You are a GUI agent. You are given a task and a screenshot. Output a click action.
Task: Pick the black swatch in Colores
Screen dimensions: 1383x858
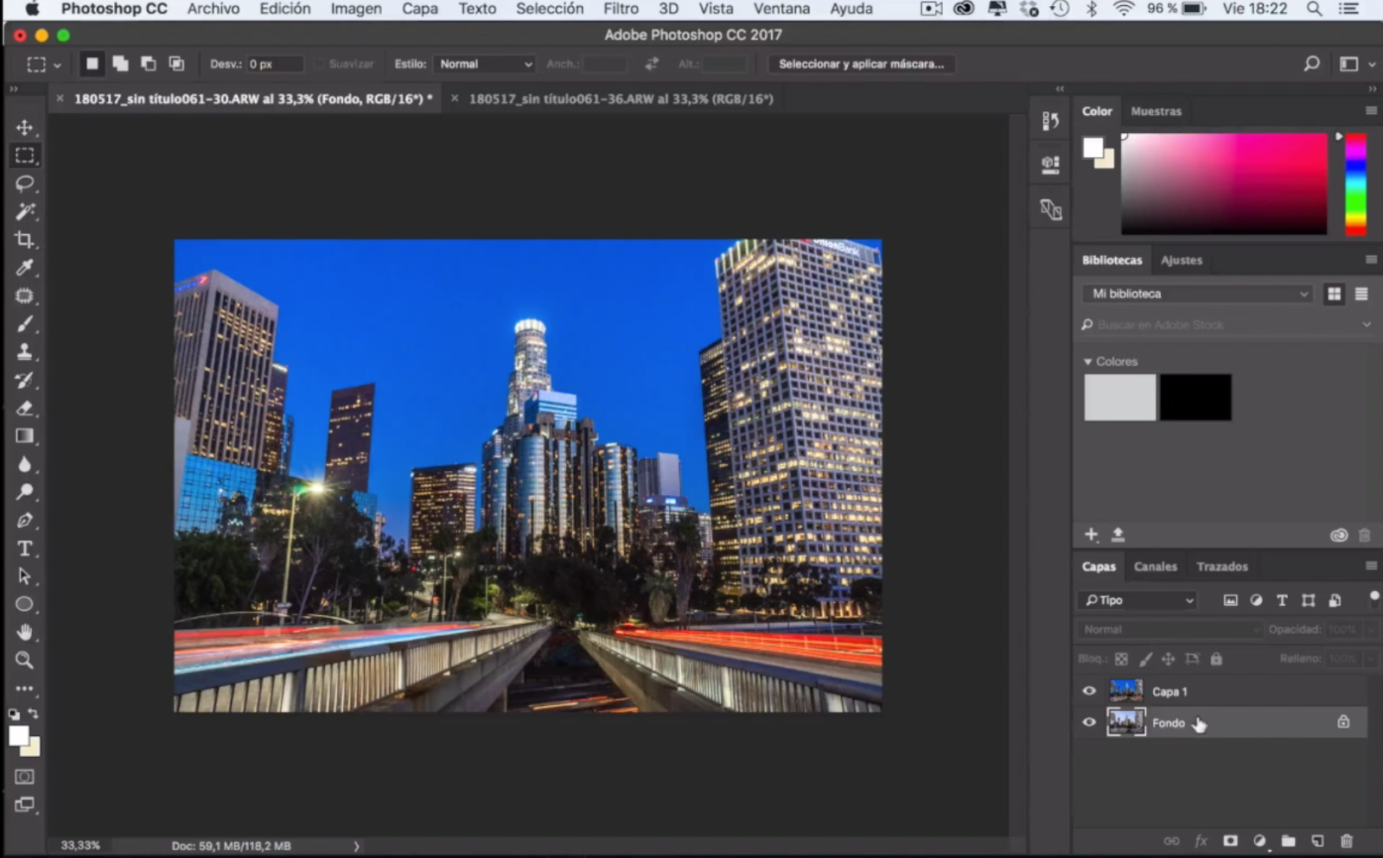[1195, 397]
